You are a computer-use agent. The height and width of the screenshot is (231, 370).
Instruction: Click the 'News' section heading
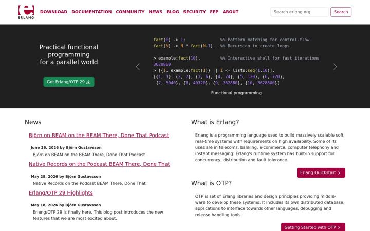tap(33, 122)
